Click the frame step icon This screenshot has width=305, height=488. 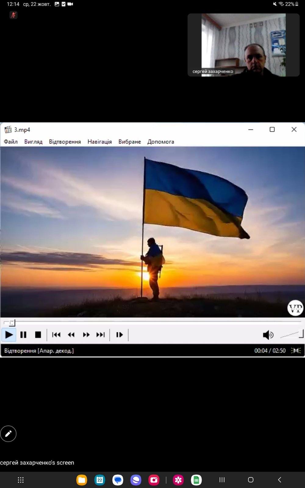tap(119, 335)
